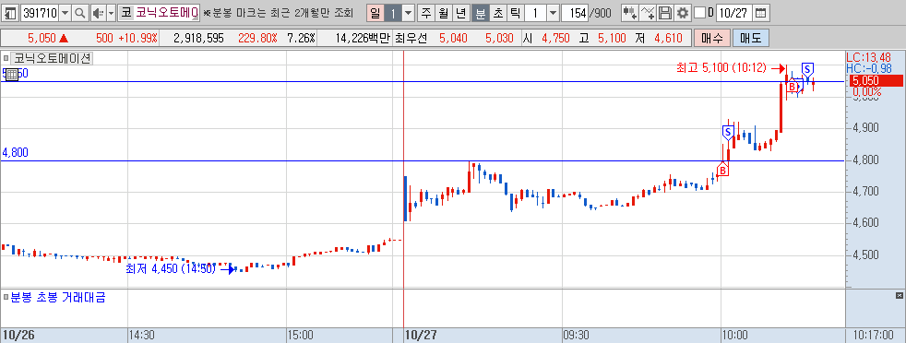Click the 매수 buy button

pyautogui.click(x=712, y=39)
